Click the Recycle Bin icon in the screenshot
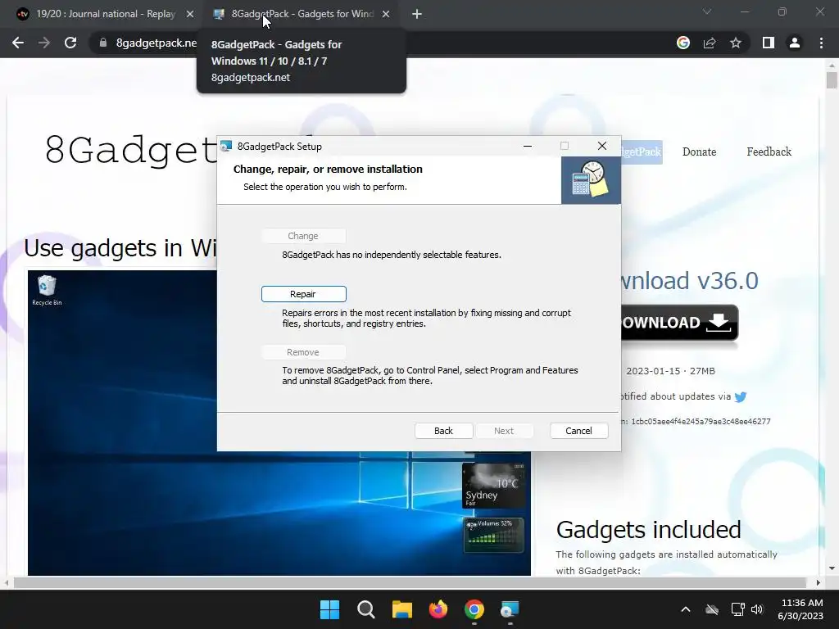The width and height of the screenshot is (839, 629). tap(47, 291)
